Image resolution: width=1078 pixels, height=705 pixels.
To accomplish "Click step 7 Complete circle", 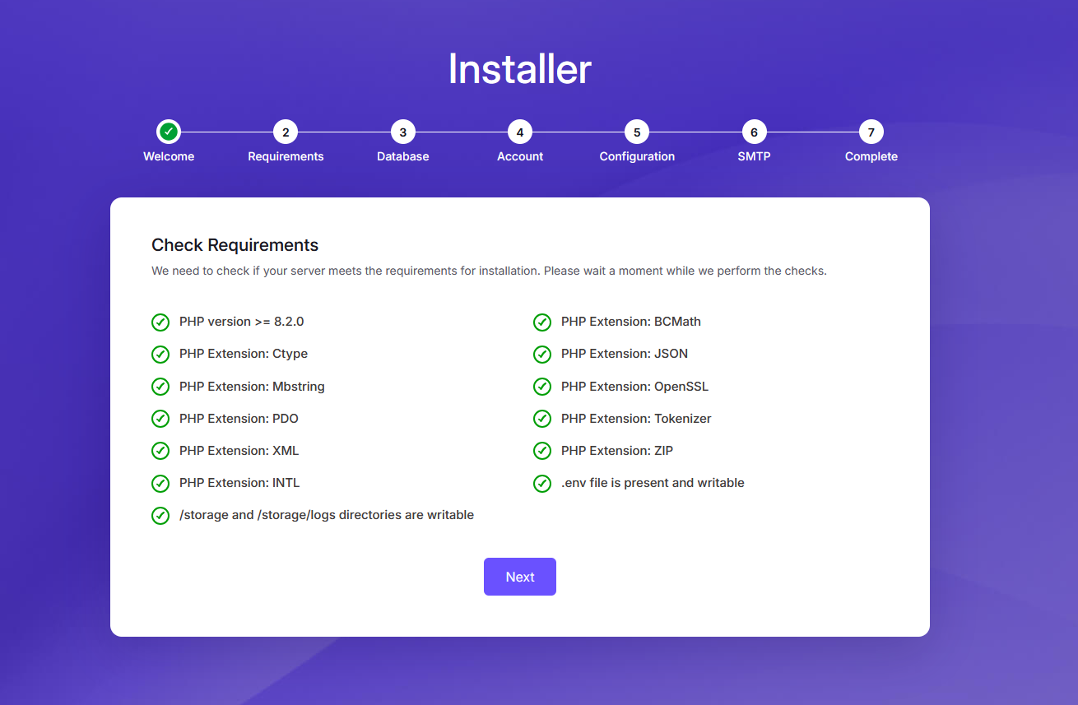I will pos(871,132).
